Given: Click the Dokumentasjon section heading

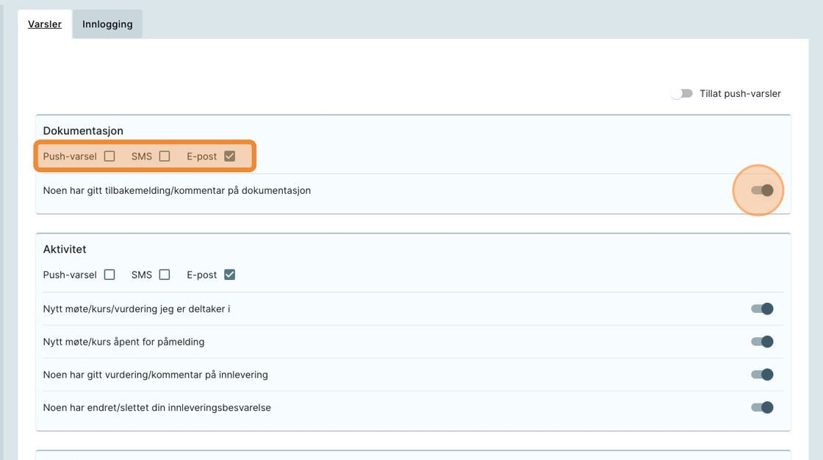Looking at the screenshot, I should [x=83, y=131].
